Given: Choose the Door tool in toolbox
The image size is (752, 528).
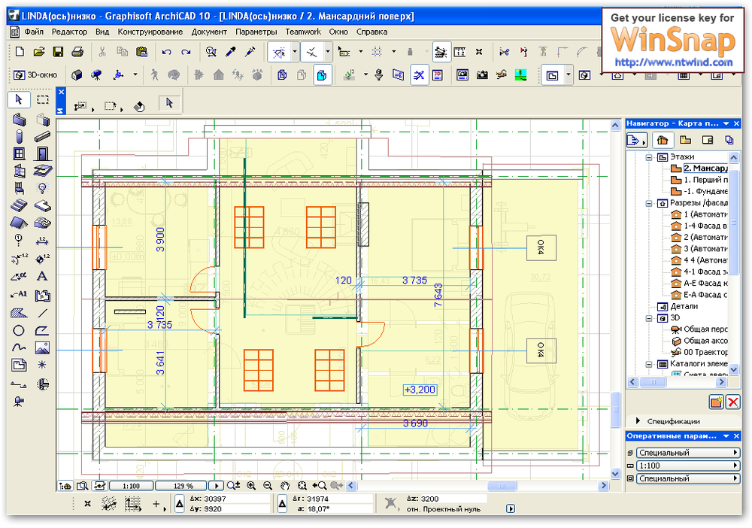Looking at the screenshot, I should (x=43, y=153).
